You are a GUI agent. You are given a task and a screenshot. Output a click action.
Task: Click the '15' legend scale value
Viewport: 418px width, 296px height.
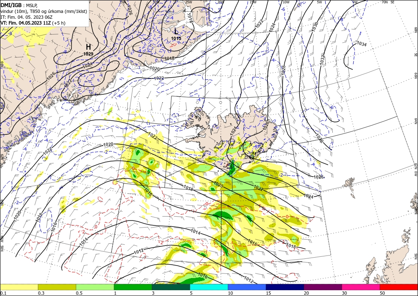coord(268,293)
